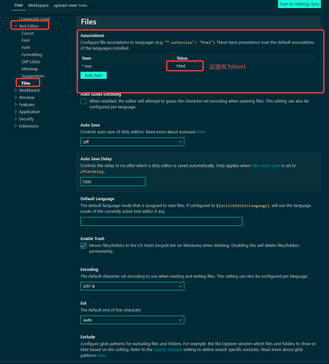The image size is (329, 364).
Task: Open the autosave 'here' link
Action: tap(201, 132)
